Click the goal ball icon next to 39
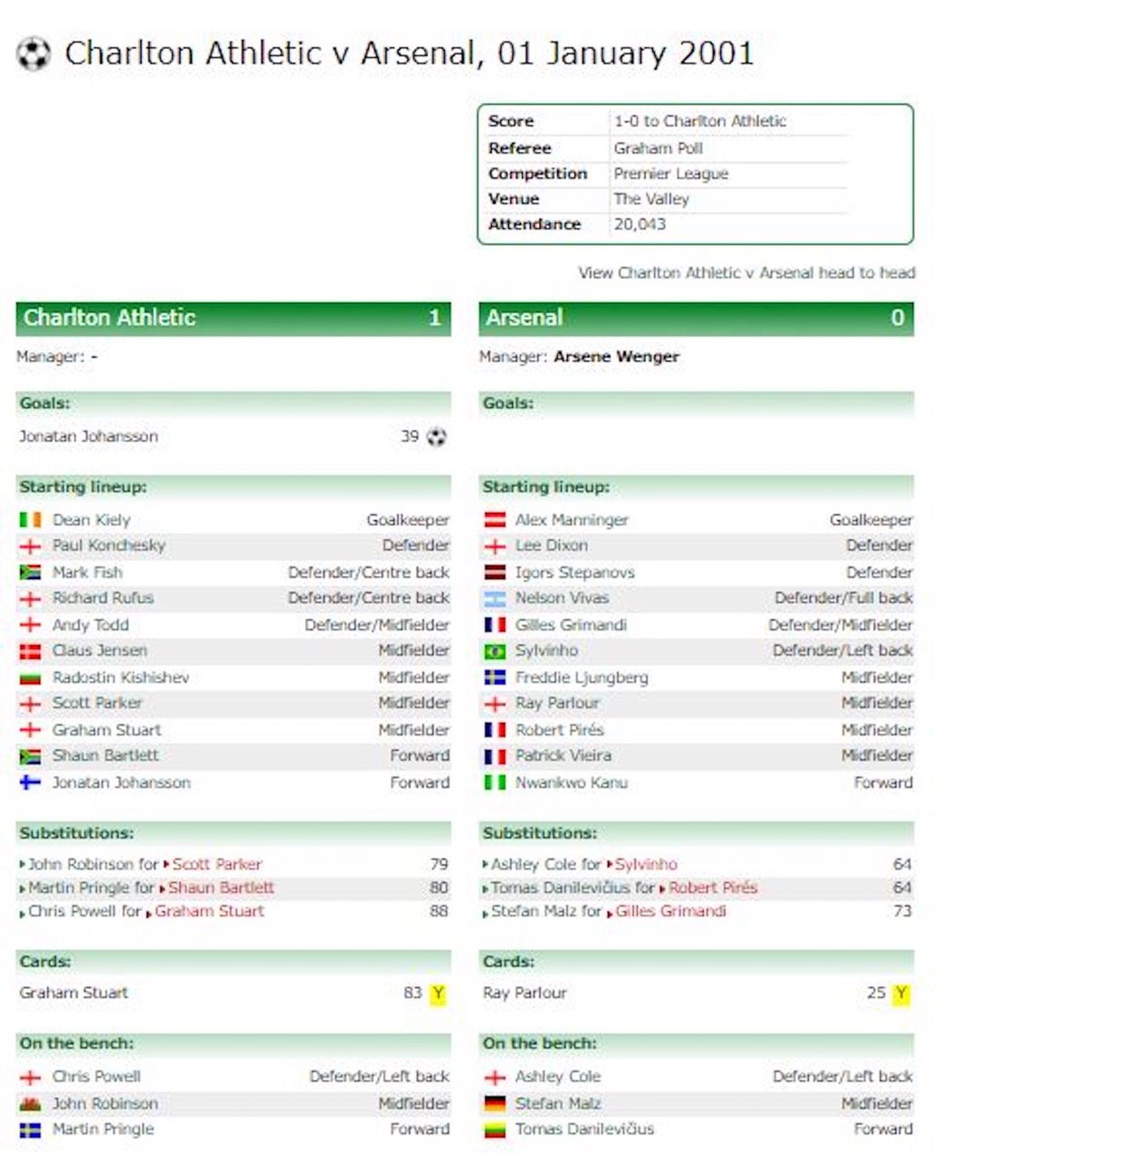This screenshot has height=1158, width=1146. click(437, 437)
